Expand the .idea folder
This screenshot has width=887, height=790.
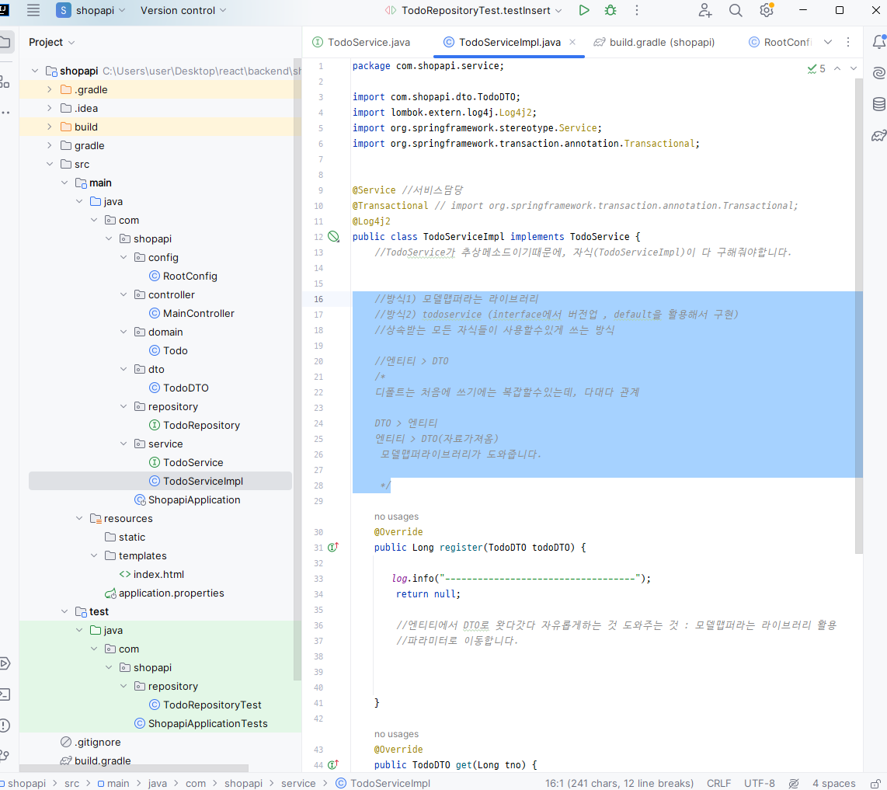tap(49, 108)
